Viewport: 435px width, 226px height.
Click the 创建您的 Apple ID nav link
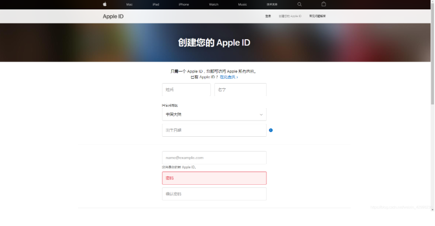[290, 16]
